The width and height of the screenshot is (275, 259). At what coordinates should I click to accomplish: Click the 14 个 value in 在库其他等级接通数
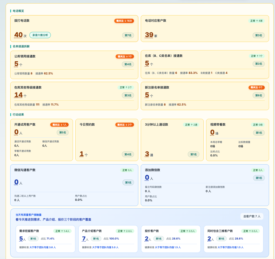[x=20, y=95]
